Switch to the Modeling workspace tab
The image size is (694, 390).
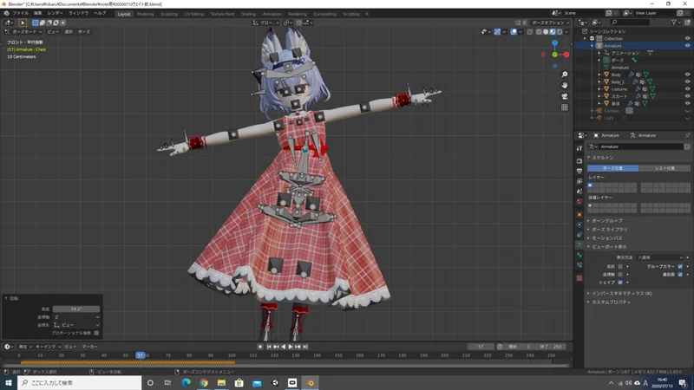pos(145,14)
